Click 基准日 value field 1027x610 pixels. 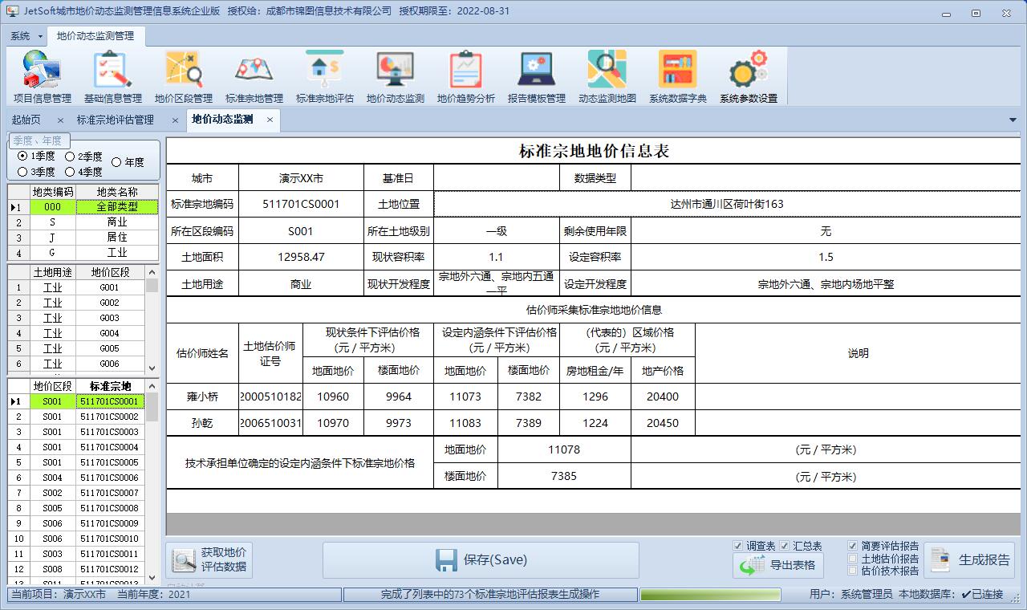coord(496,178)
